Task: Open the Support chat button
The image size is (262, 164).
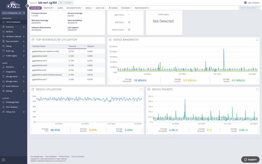Action: pos(250,159)
